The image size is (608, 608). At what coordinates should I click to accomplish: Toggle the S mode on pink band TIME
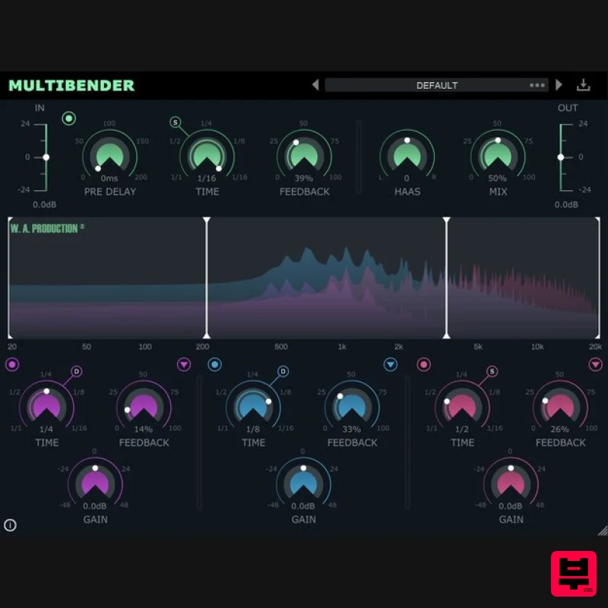coord(492,372)
